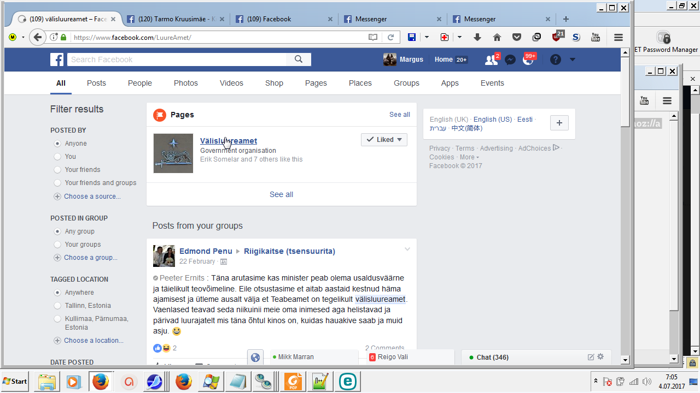700x393 pixels.
Task: Click the Pocket icon in toolbar
Action: click(517, 38)
